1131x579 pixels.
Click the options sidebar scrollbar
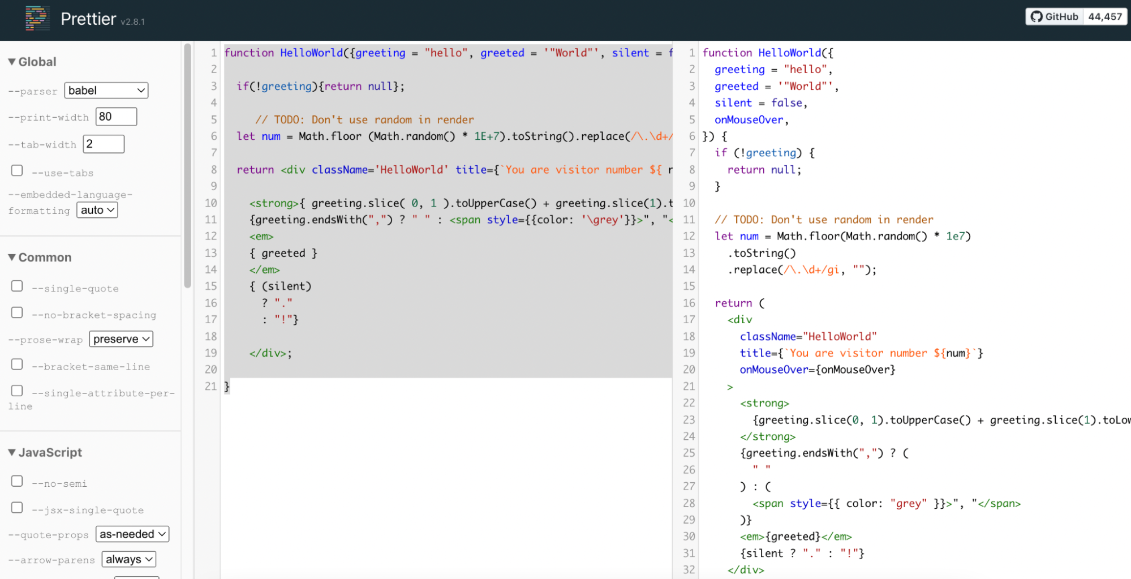click(x=187, y=165)
